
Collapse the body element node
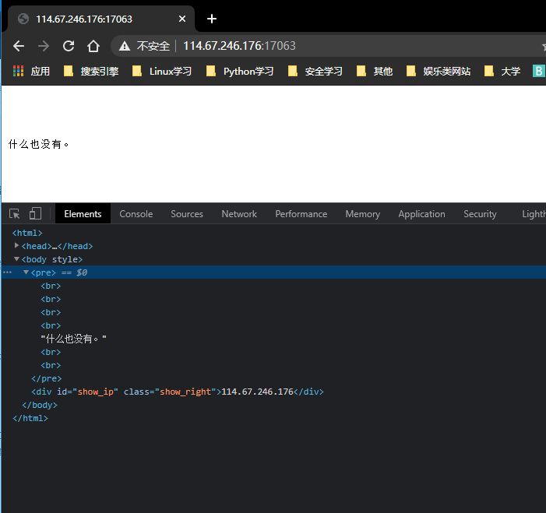17,259
